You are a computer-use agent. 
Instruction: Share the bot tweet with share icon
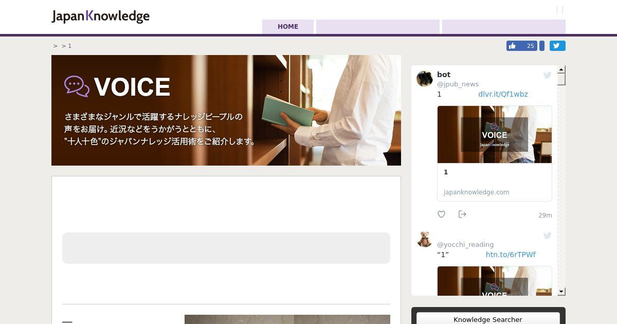pyautogui.click(x=462, y=214)
